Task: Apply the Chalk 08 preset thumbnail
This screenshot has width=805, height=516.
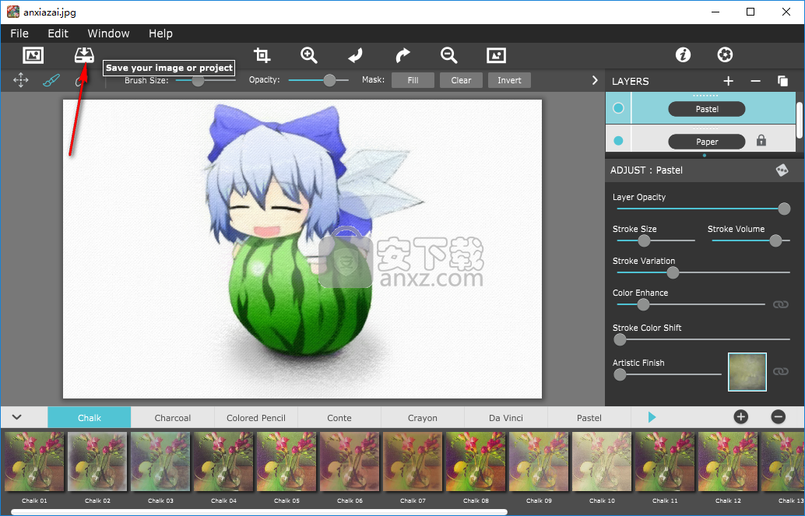Action: tap(476, 461)
